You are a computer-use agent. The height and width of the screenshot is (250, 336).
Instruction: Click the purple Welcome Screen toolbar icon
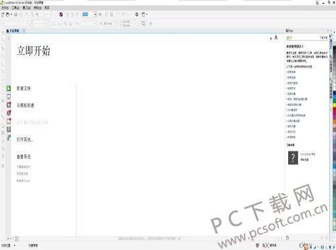61,15
